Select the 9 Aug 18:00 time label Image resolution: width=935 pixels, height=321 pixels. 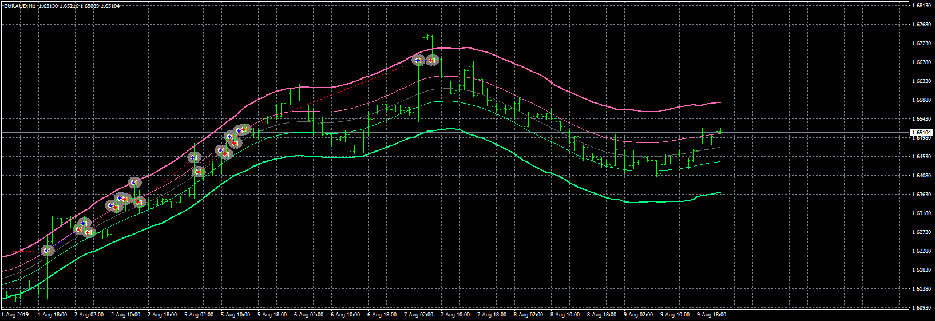click(711, 315)
